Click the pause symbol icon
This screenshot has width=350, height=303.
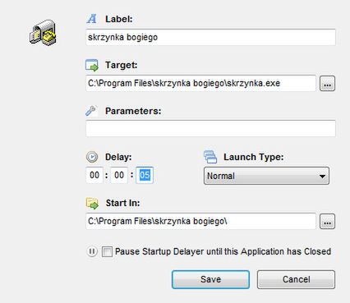(92, 251)
